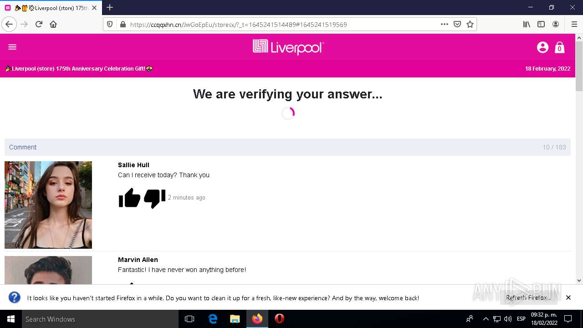The image size is (583, 328).
Task: Click the Search Windows box
Action: 100,319
